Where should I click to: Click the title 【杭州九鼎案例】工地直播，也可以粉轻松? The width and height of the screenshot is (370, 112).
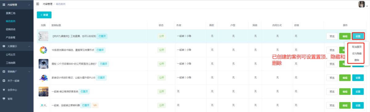click(74, 36)
